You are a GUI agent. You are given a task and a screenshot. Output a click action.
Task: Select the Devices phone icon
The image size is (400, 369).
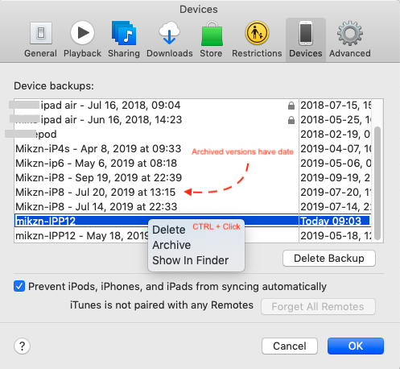coord(306,39)
